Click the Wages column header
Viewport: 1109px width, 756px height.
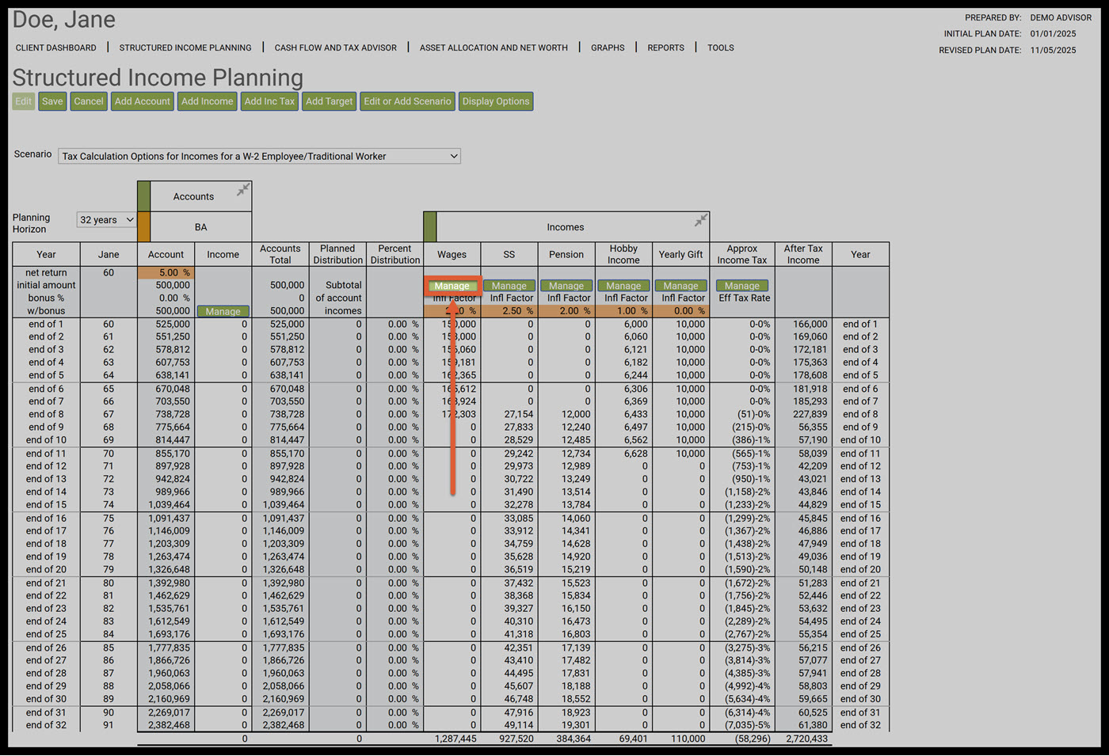pos(452,255)
